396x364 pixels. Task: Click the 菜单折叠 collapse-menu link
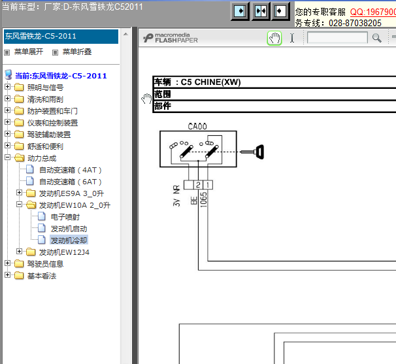click(77, 52)
